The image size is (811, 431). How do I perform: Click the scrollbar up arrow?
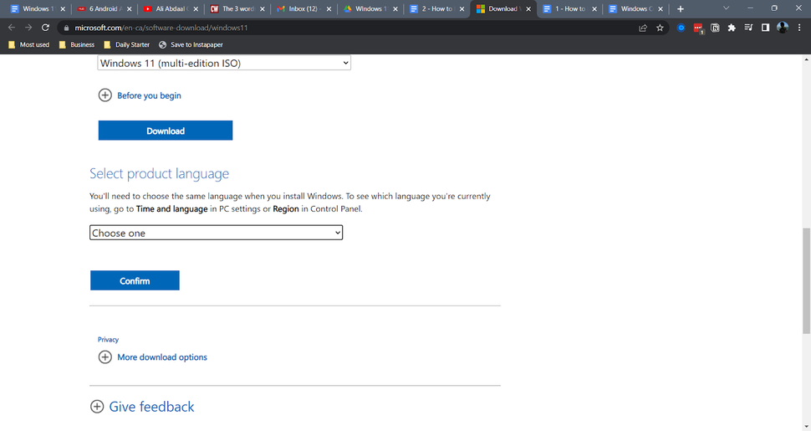point(806,59)
